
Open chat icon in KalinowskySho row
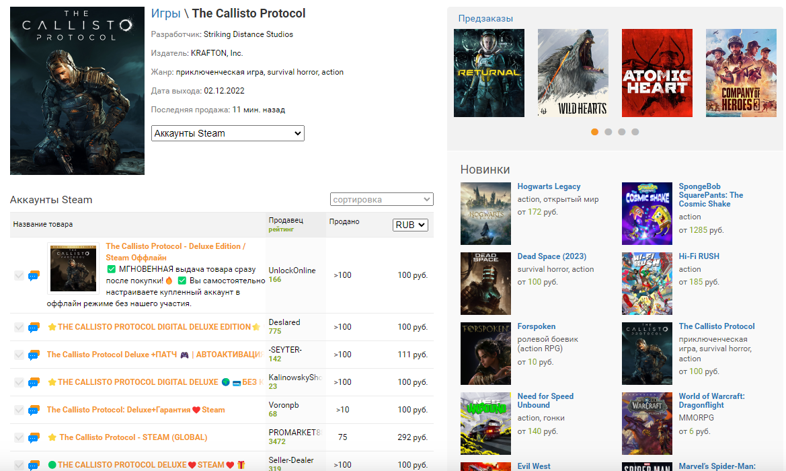(x=34, y=382)
